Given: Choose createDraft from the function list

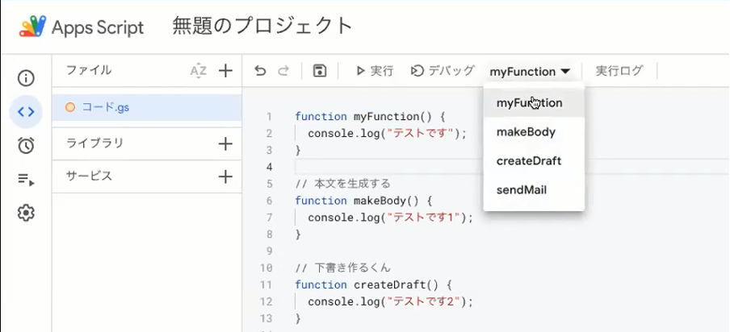Looking at the screenshot, I should (x=534, y=161).
